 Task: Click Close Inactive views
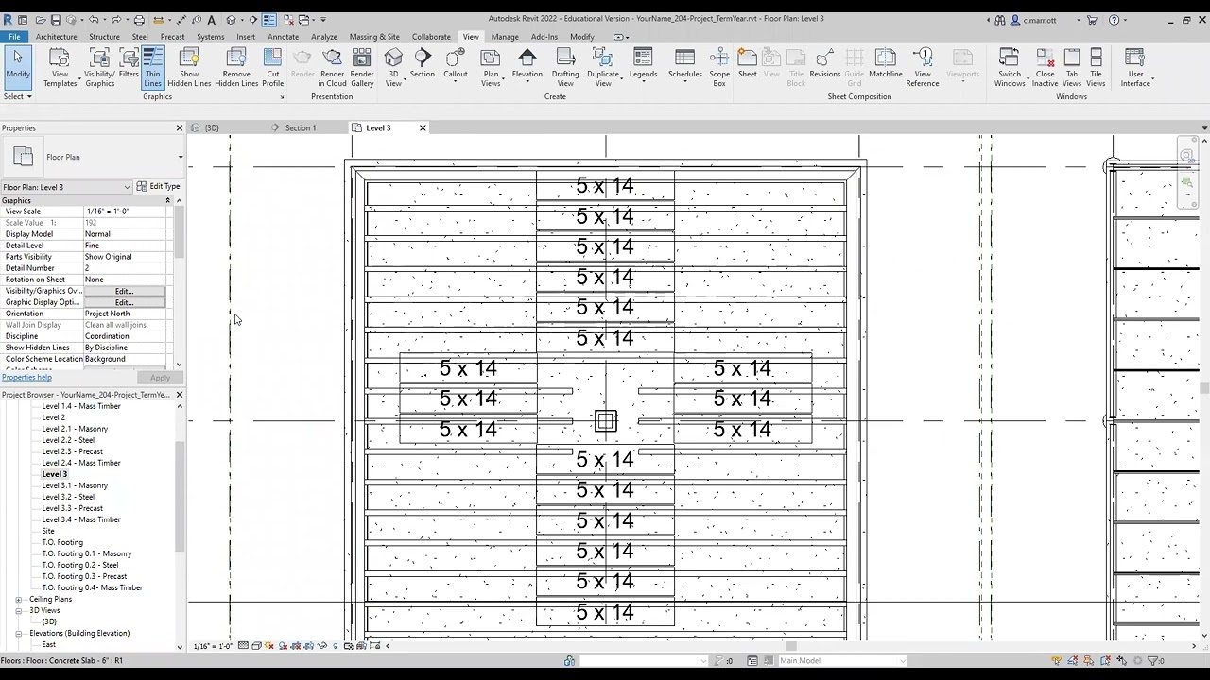pyautogui.click(x=1046, y=66)
